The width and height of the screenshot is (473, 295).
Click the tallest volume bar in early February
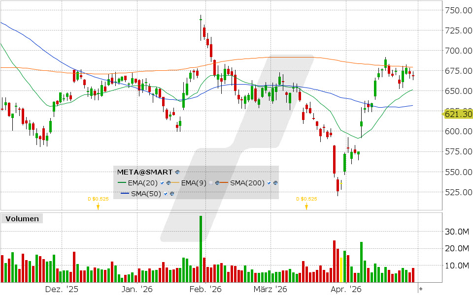pyautogui.click(x=201, y=249)
